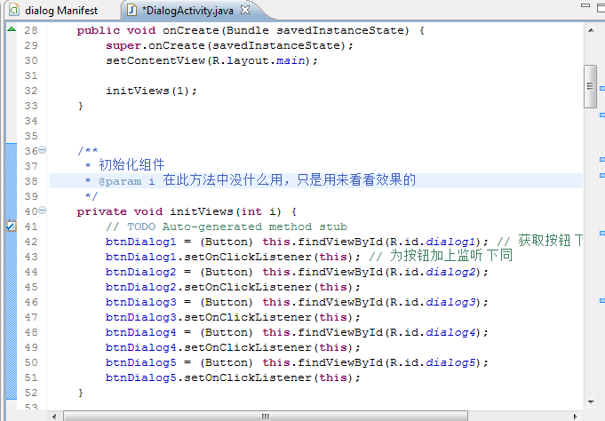Collapse the Javadoc comment at line 36
The height and width of the screenshot is (421, 605).
click(43, 150)
